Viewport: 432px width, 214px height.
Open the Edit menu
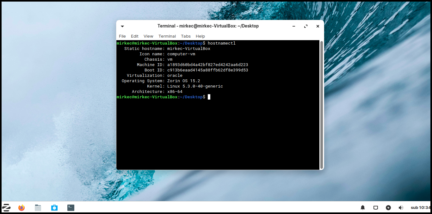click(135, 36)
